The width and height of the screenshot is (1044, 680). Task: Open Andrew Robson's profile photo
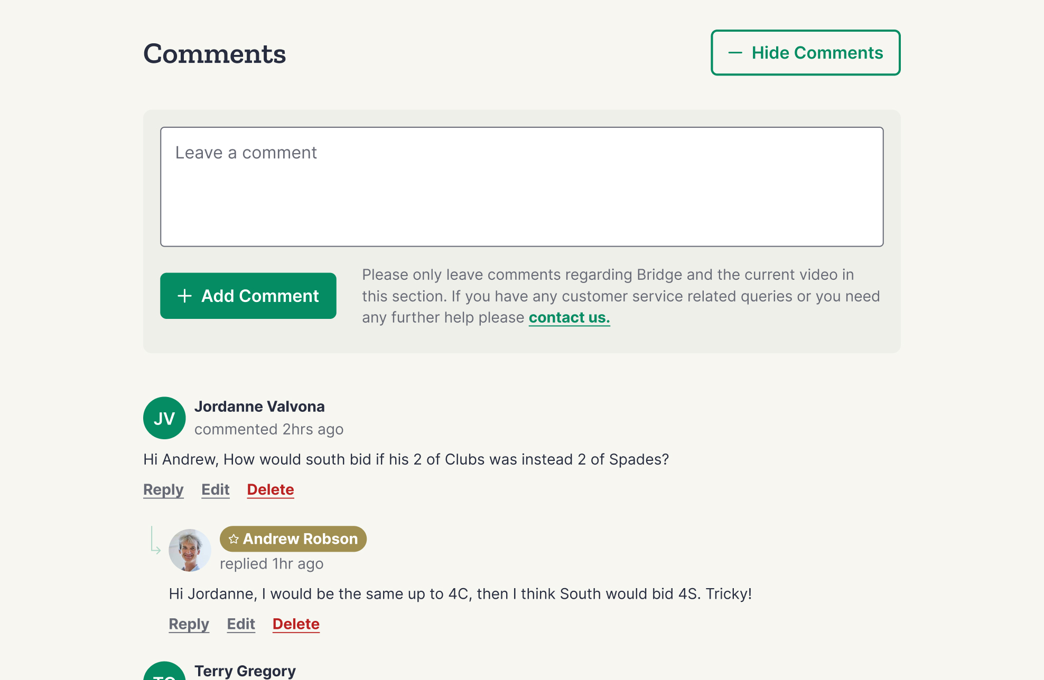190,550
